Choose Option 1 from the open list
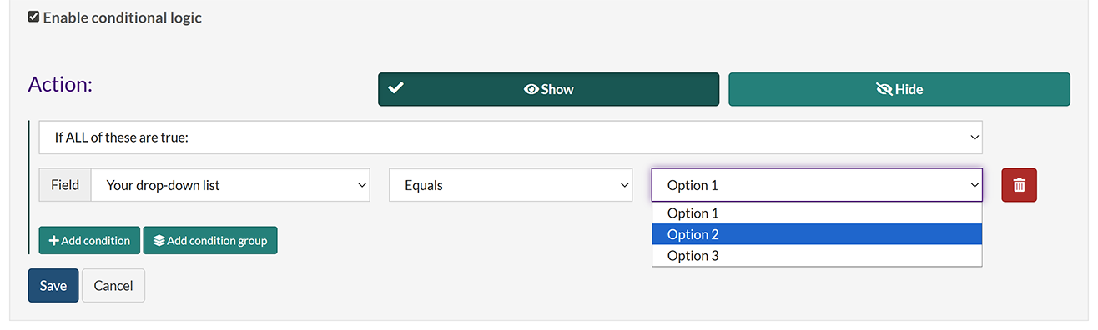 (817, 213)
